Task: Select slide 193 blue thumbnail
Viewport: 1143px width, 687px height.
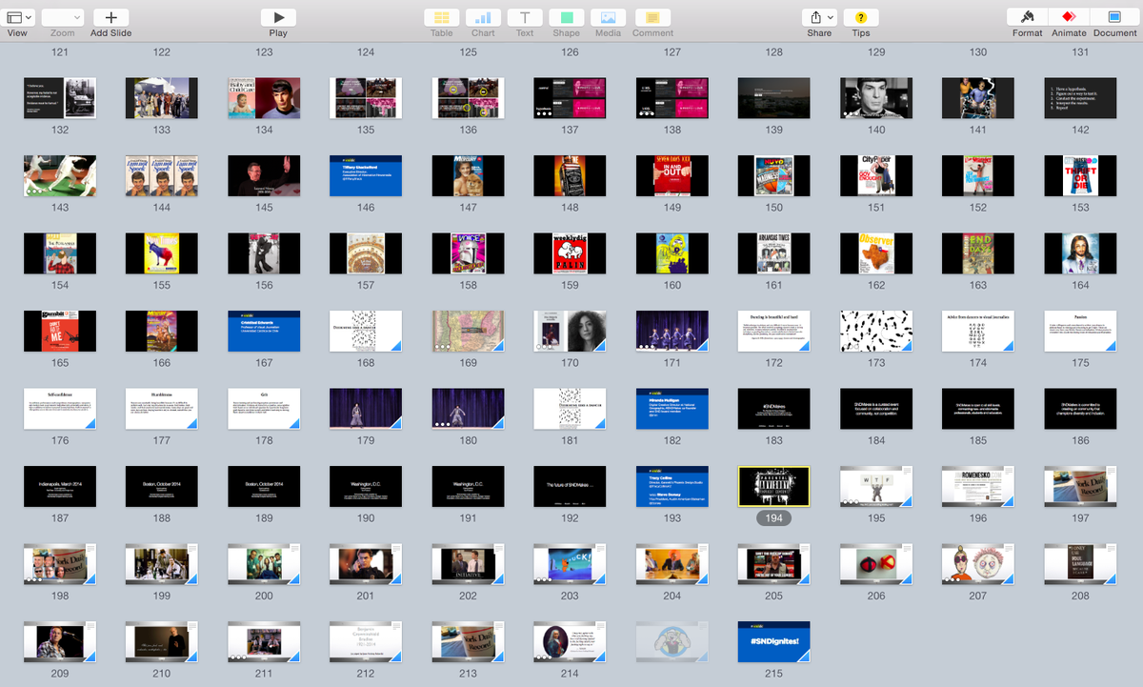Action: [x=672, y=486]
